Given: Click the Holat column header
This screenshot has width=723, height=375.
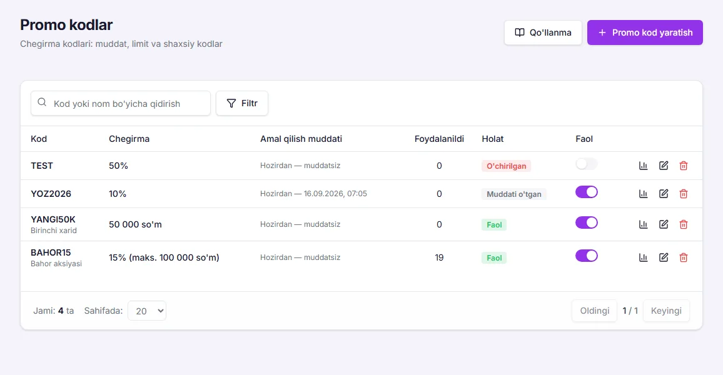Looking at the screenshot, I should click(x=492, y=139).
